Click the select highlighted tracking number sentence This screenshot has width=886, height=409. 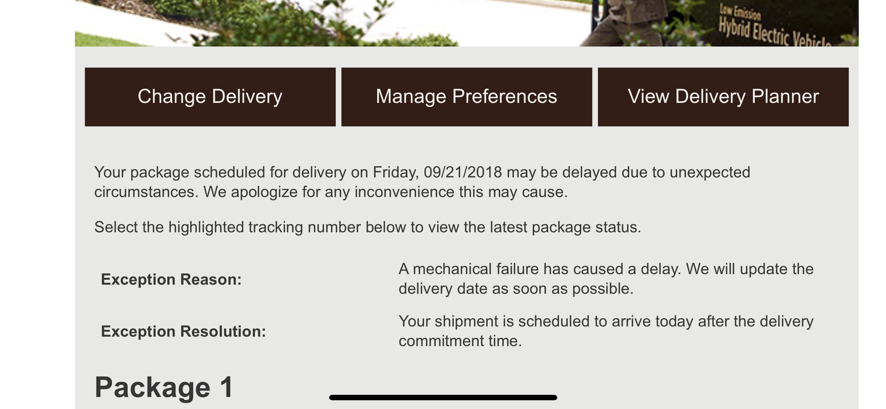pyautogui.click(x=368, y=227)
